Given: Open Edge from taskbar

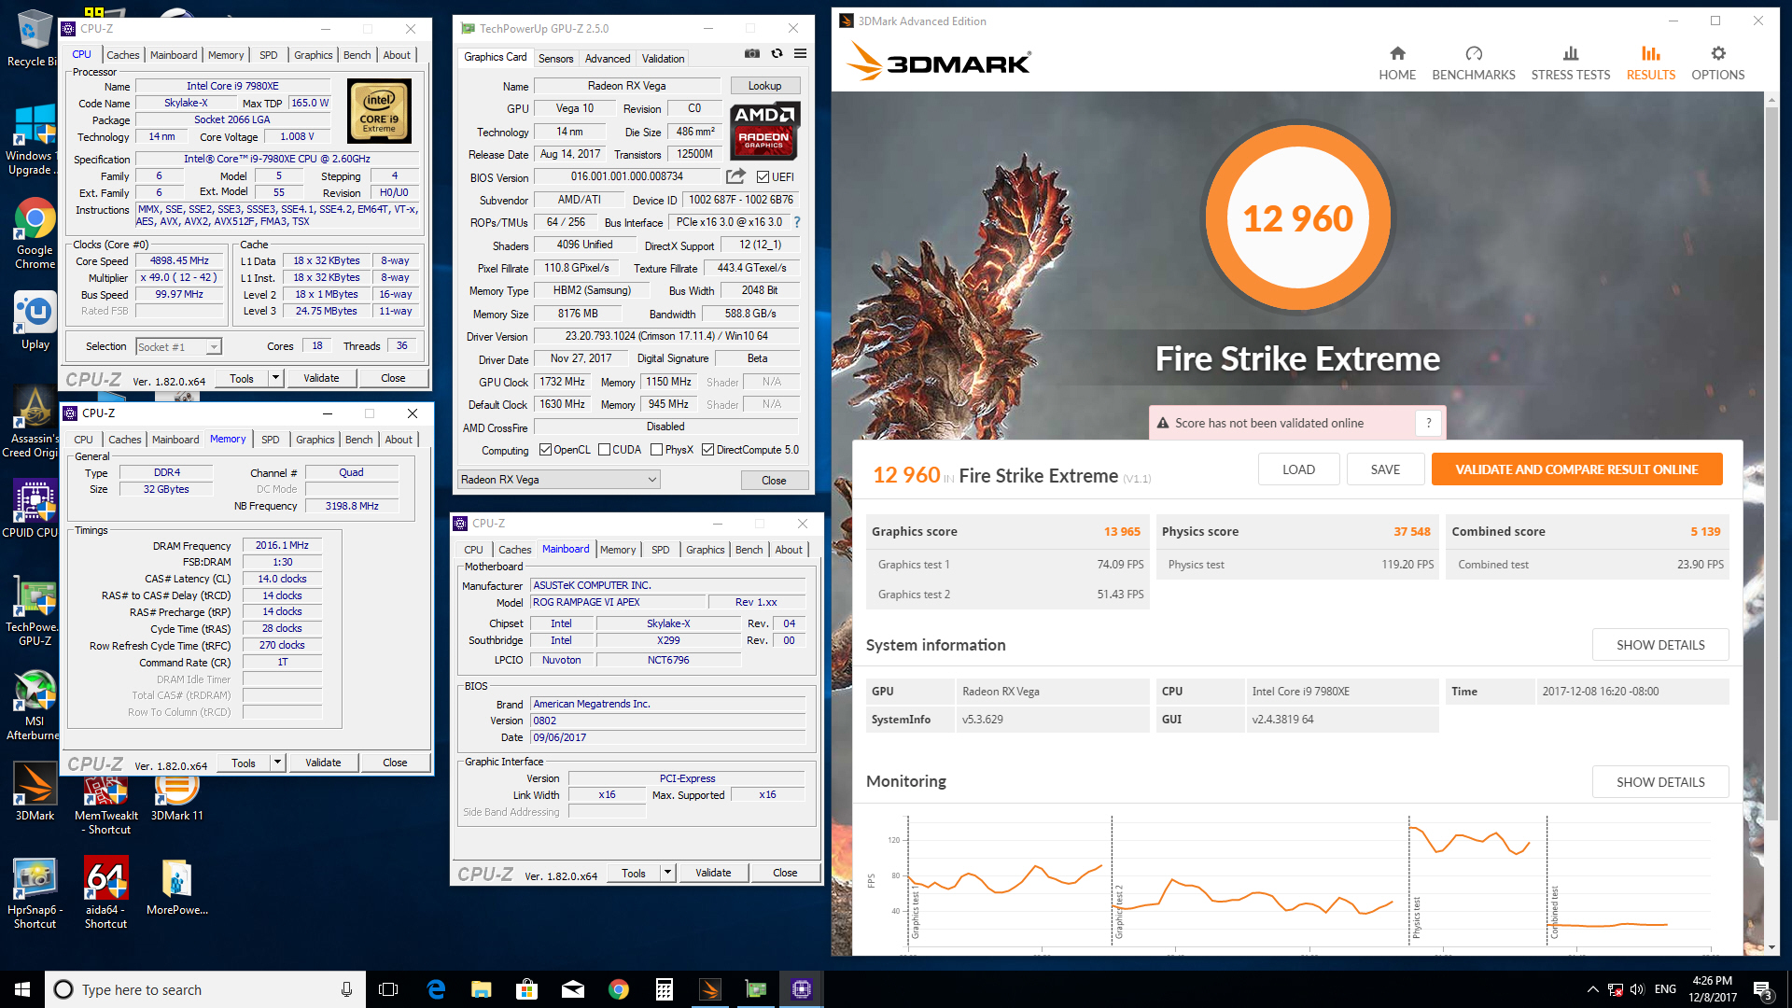Looking at the screenshot, I should (436, 989).
